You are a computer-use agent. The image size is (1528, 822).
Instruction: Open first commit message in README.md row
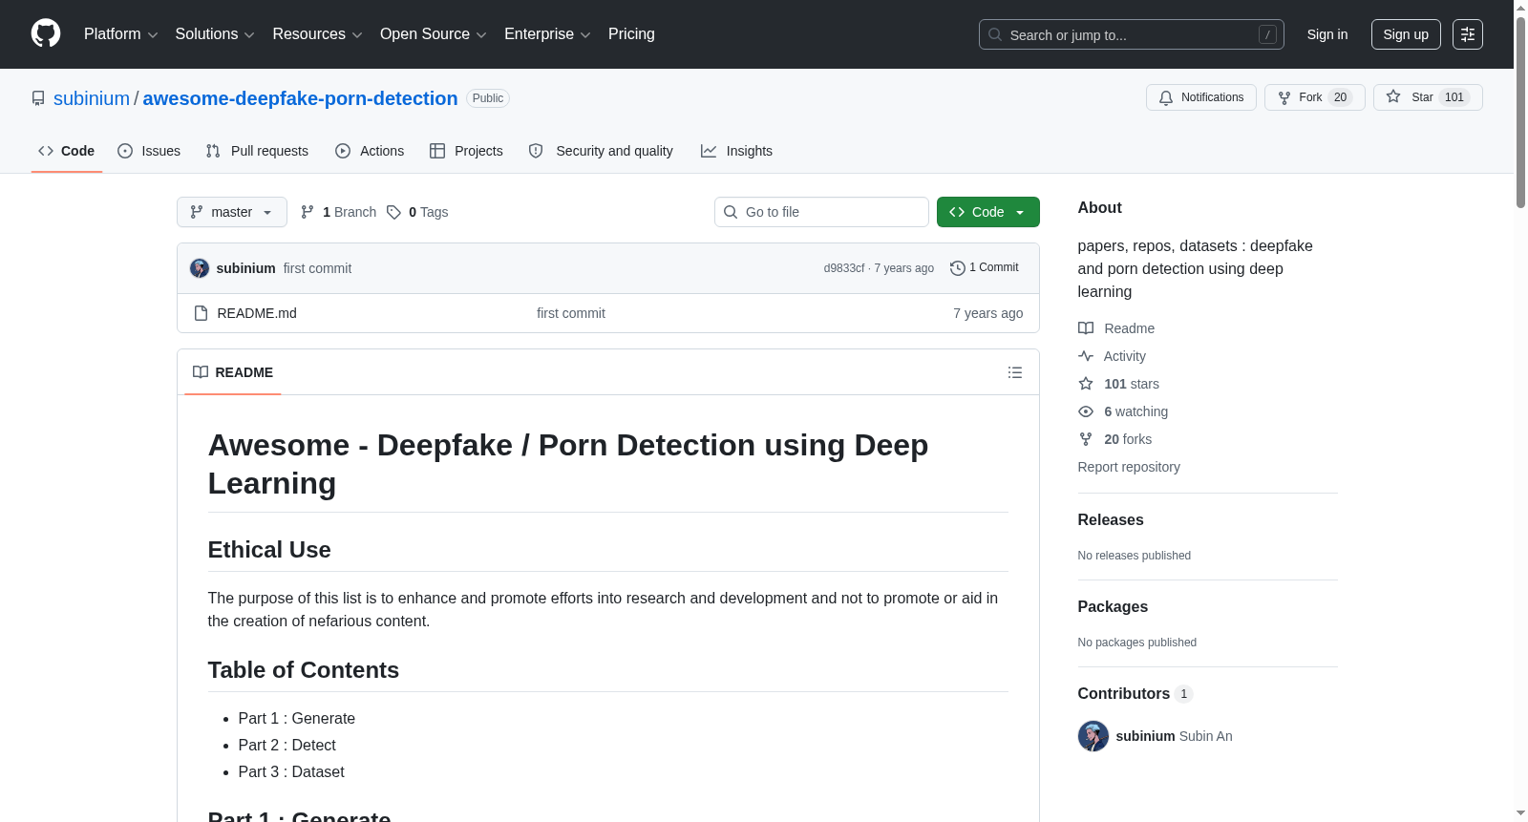[571, 313]
